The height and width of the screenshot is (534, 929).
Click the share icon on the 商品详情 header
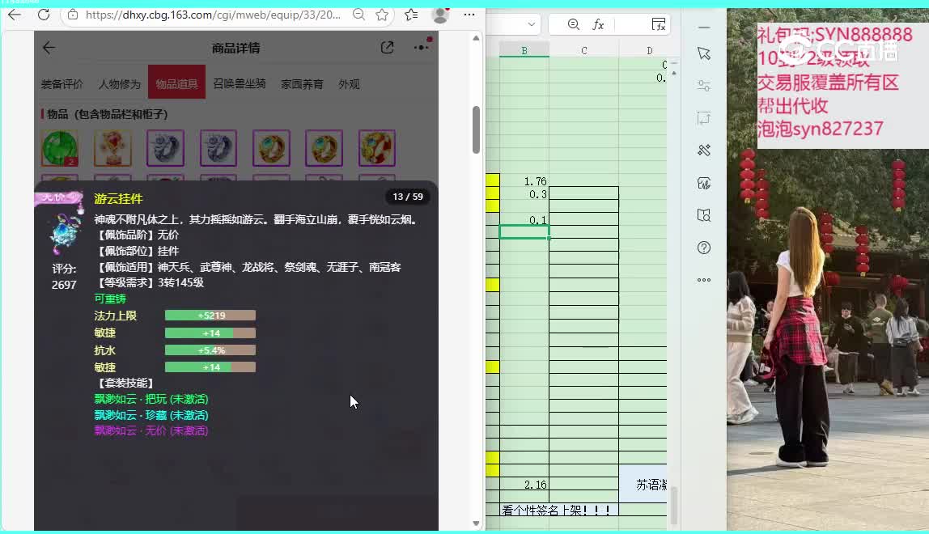coord(387,48)
